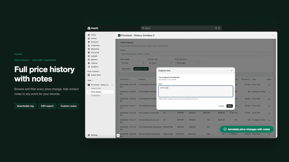Screen dimensions: 289x162
Task: Open Online Store via its storefront icon
Action: point(89,75)
